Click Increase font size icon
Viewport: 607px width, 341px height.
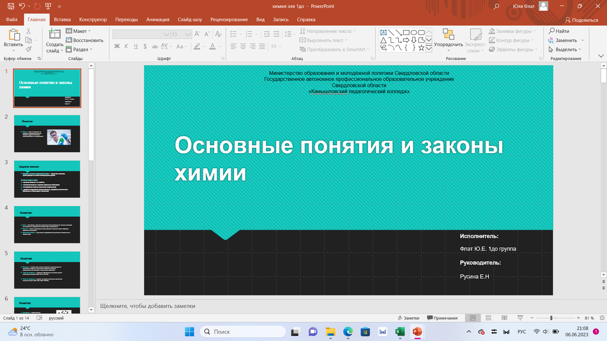pyautogui.click(x=198, y=34)
